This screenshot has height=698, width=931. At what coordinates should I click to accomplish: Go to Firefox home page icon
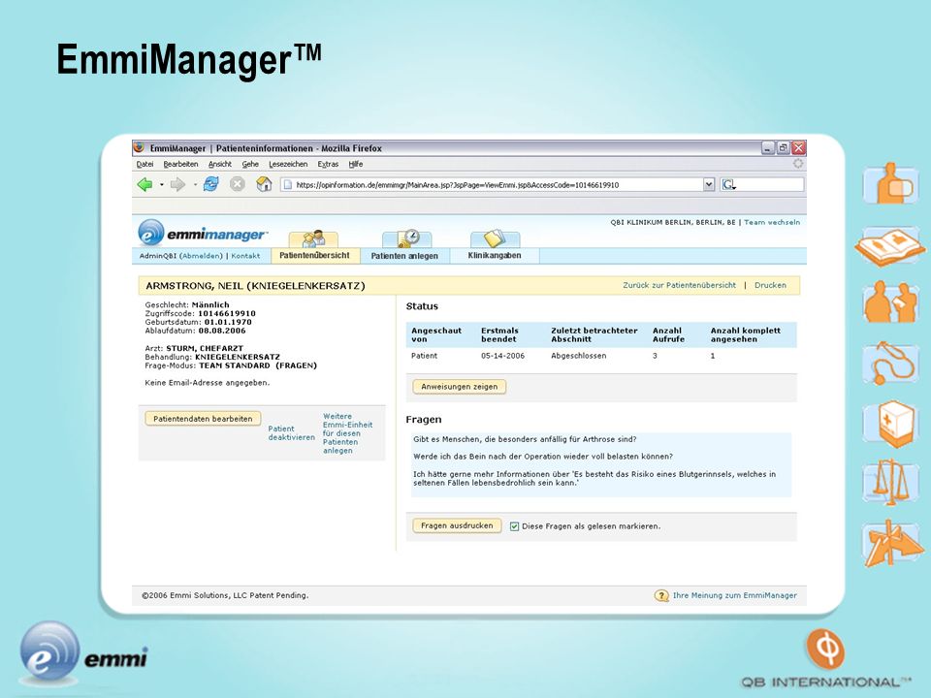click(x=264, y=184)
